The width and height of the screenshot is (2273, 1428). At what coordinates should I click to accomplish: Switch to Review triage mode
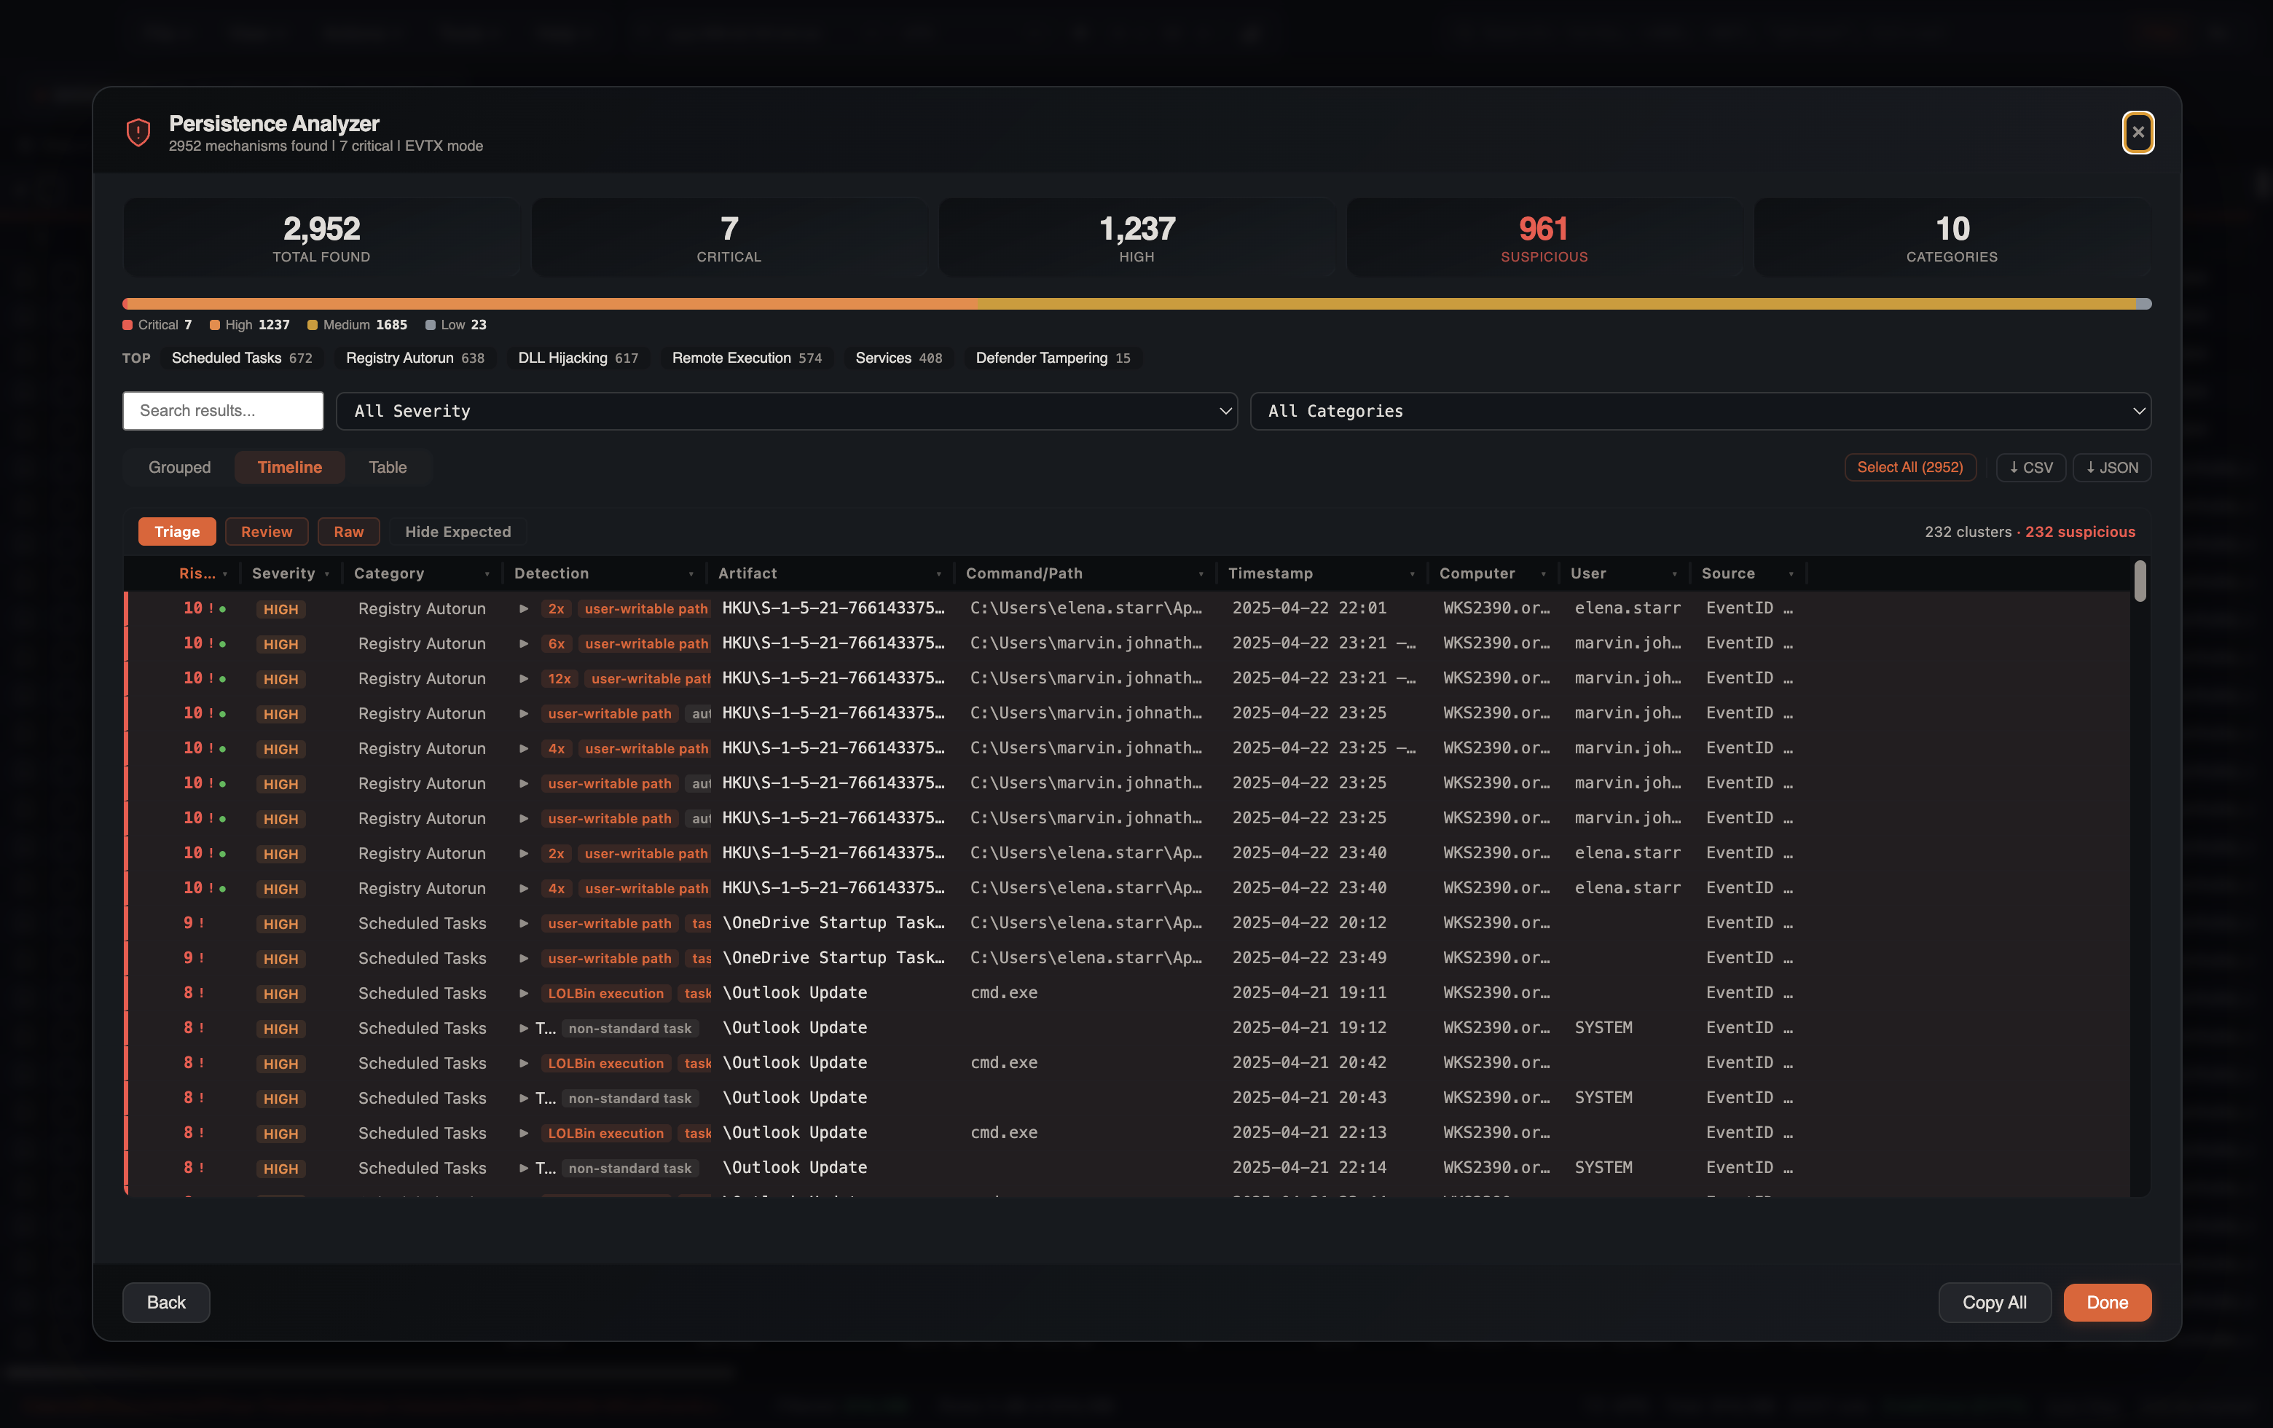point(266,531)
